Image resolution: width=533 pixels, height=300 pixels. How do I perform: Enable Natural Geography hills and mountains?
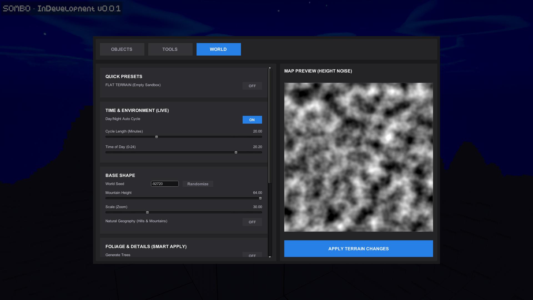click(252, 222)
